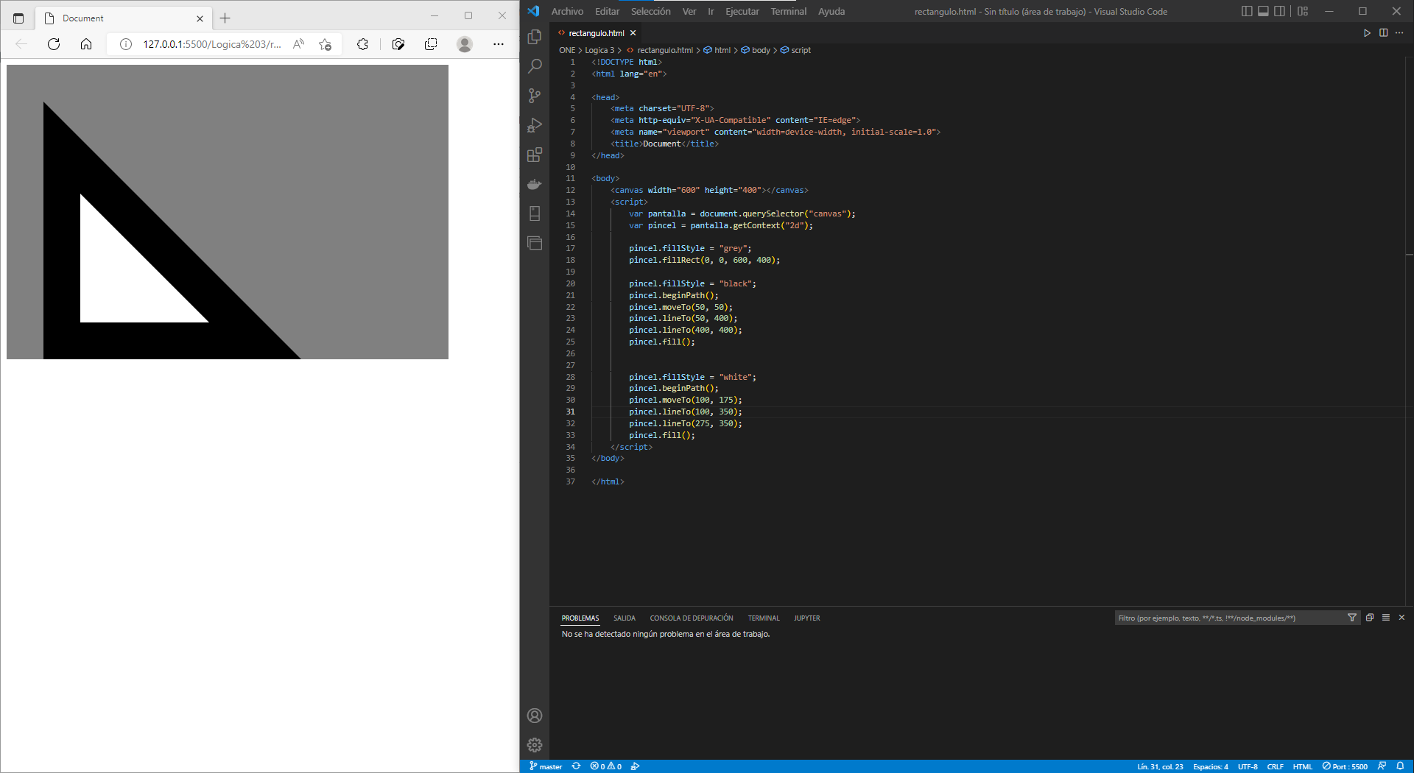Open the Extensions view
This screenshot has width=1414, height=773.
535,155
